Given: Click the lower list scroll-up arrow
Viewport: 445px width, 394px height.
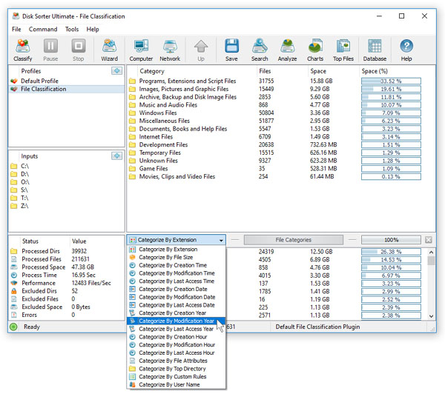Looking at the screenshot, I should [431, 252].
